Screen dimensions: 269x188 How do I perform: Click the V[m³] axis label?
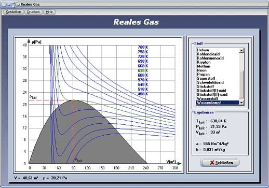click(171, 162)
